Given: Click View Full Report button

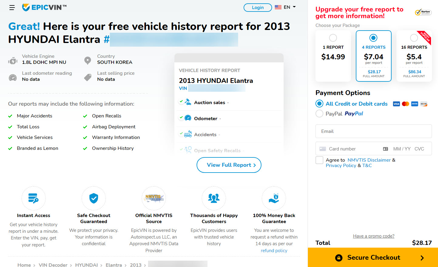Looking at the screenshot, I should coord(229,165).
